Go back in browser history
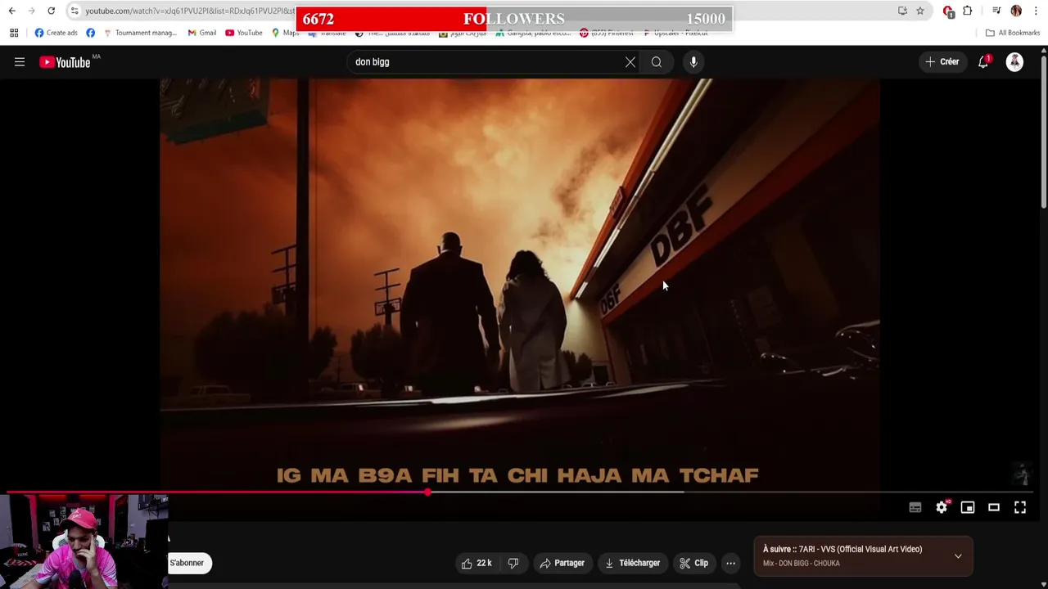Image resolution: width=1048 pixels, height=589 pixels. pos(12,11)
